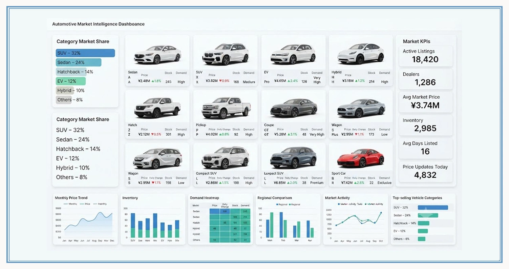Click the blue legend marker in Regional Comparison

(x=277, y=205)
